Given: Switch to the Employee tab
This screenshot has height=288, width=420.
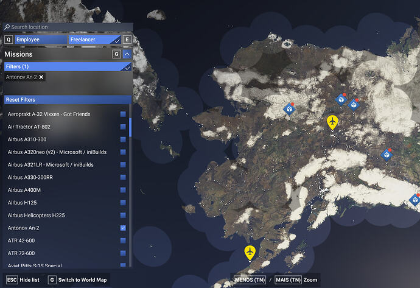Looking at the screenshot, I should 41,40.
